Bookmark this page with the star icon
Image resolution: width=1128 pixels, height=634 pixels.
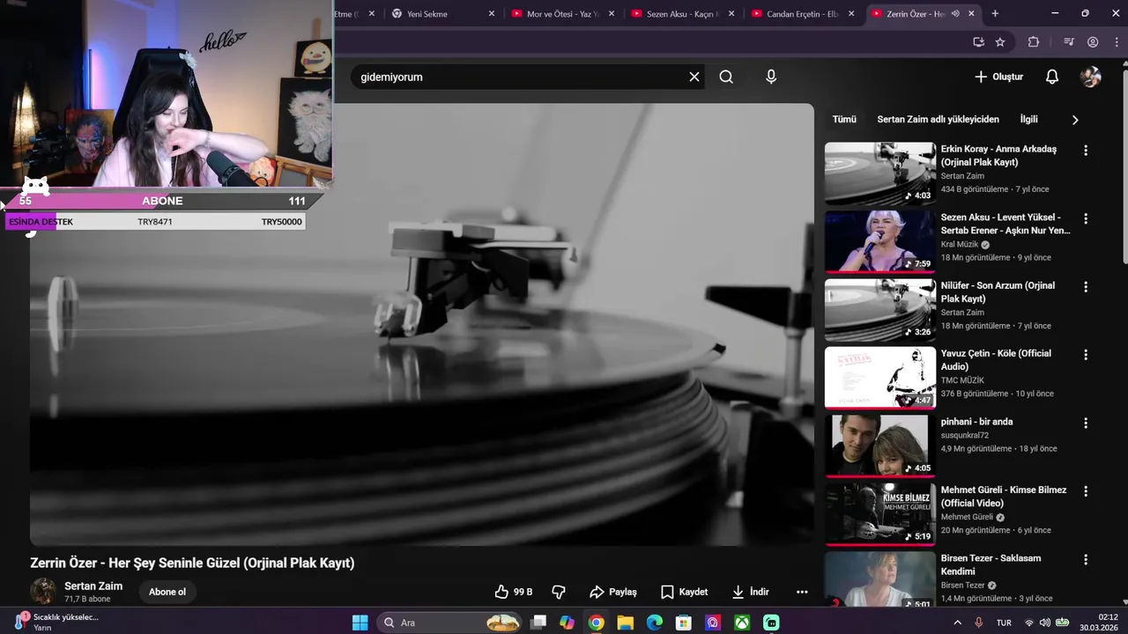(x=1000, y=41)
